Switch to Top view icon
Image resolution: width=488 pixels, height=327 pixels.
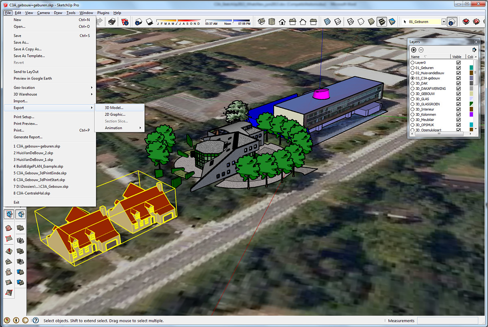click(272, 22)
